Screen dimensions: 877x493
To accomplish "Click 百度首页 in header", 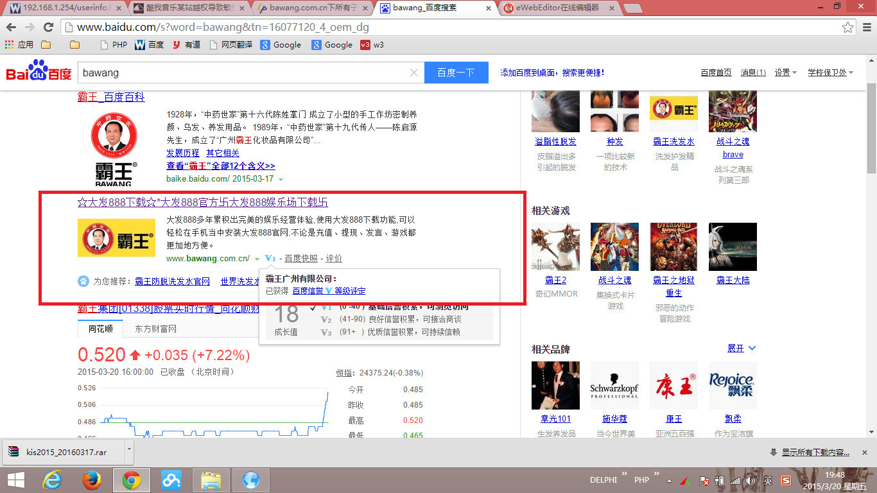I will click(716, 73).
